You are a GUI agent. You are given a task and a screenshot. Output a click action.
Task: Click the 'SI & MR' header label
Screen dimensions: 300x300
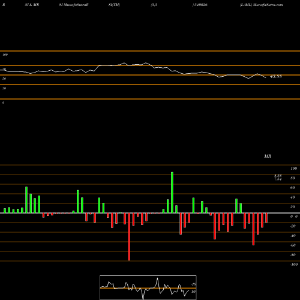pyautogui.click(x=32, y=5)
